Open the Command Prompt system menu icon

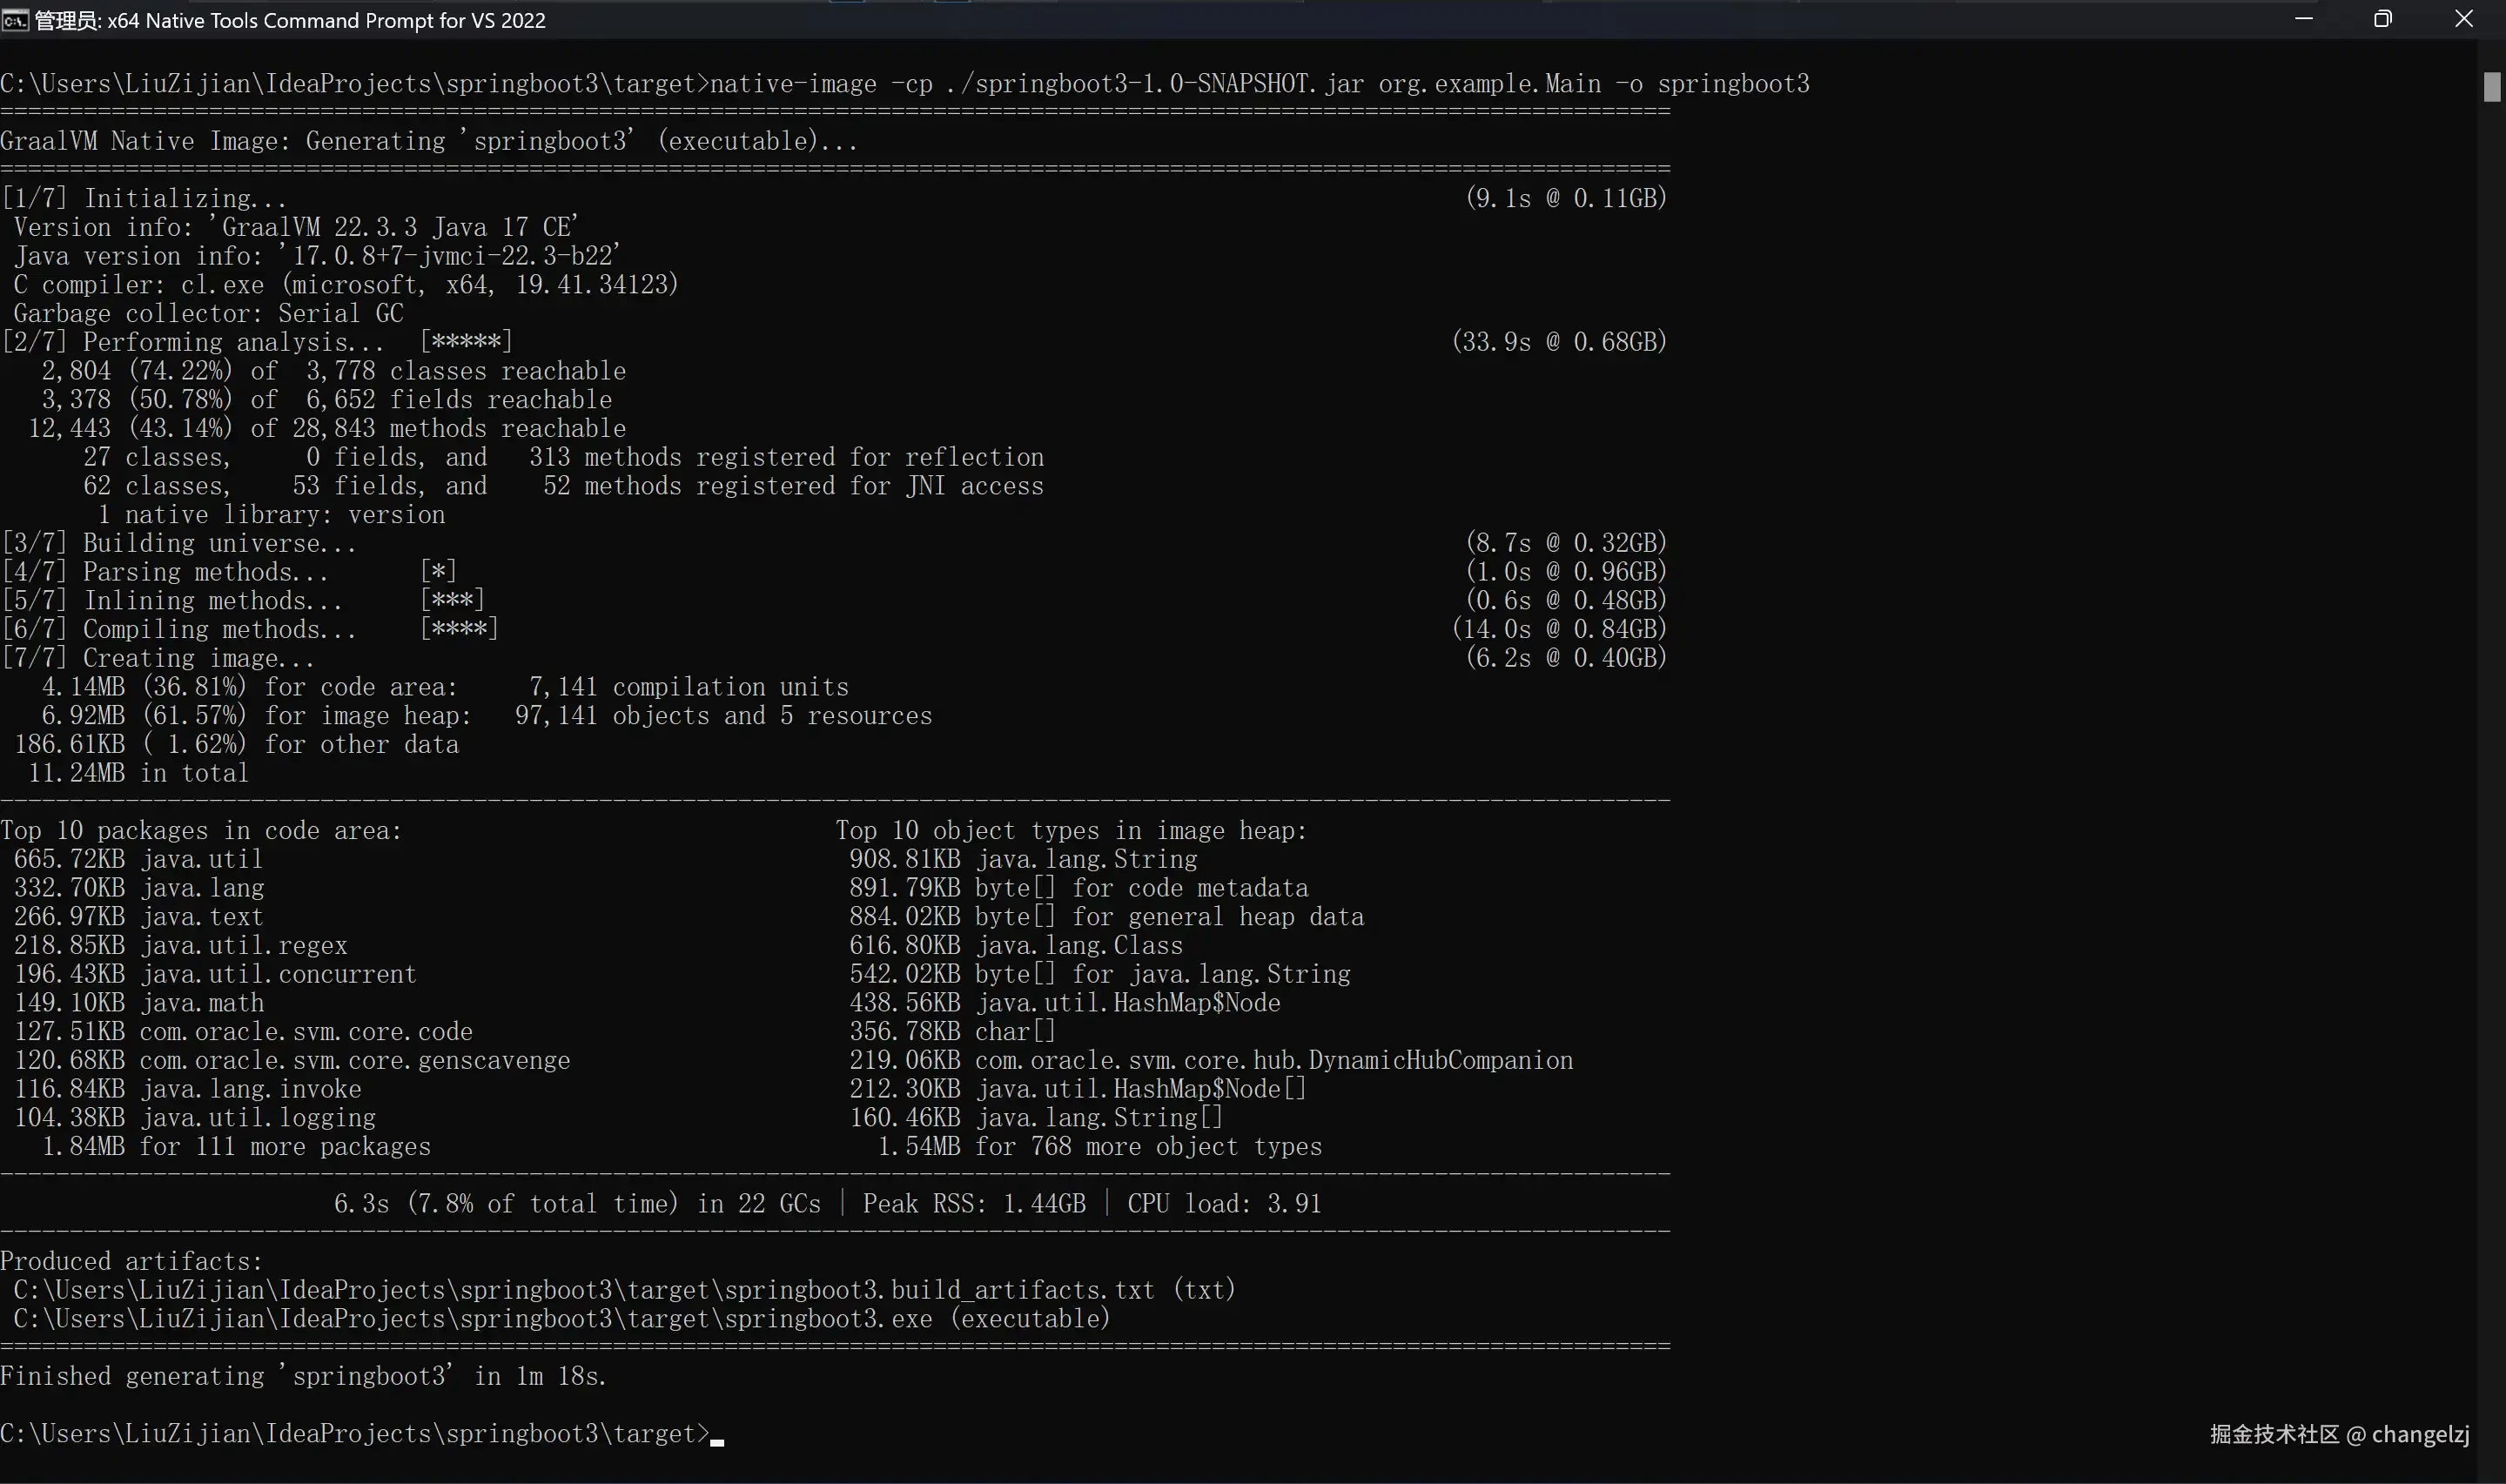(x=15, y=20)
